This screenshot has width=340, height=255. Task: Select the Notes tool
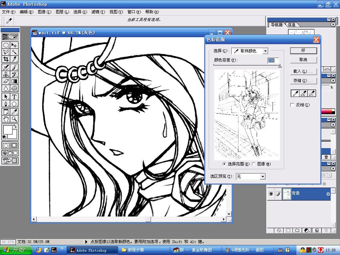pyautogui.click(x=6, y=112)
